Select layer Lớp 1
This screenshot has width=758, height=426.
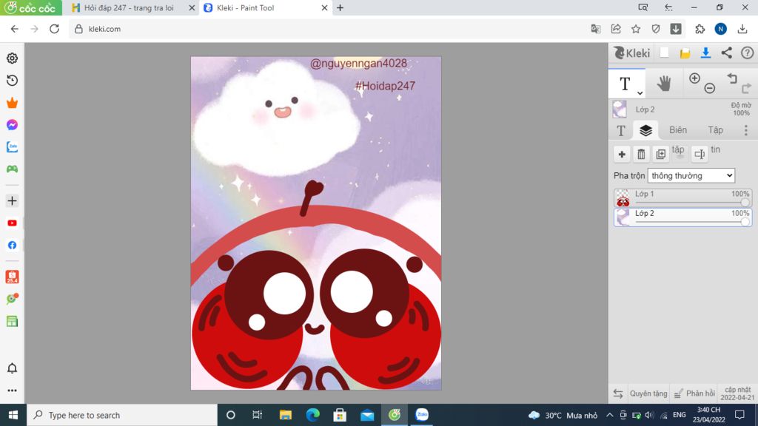pyautogui.click(x=682, y=198)
